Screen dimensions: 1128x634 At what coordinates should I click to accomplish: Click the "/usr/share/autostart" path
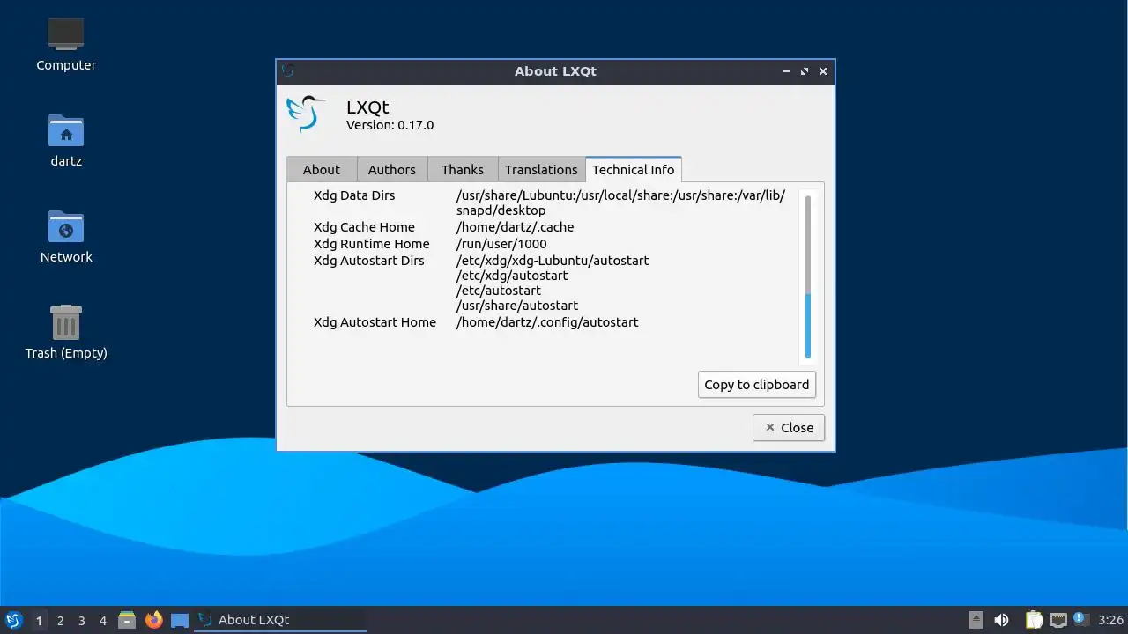click(x=517, y=306)
